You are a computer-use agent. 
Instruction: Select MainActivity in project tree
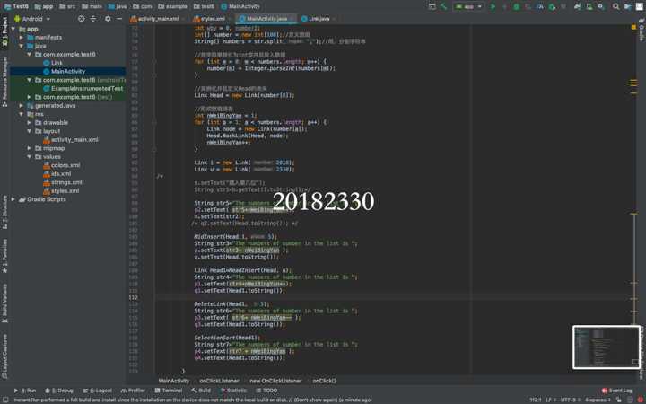coord(68,71)
